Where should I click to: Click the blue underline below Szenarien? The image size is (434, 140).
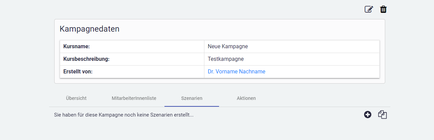[192, 106]
